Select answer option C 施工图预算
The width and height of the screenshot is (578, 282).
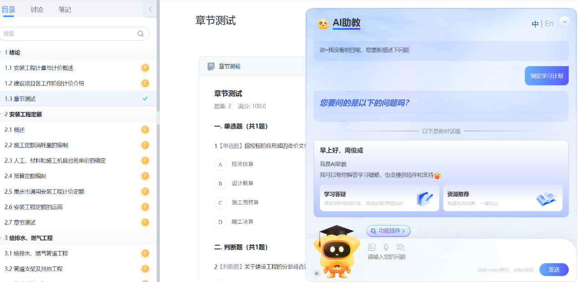(x=220, y=203)
